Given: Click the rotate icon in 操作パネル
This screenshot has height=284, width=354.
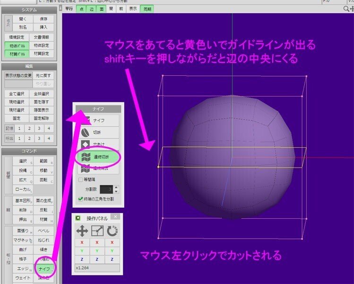Looking at the screenshot, I should [x=112, y=231].
